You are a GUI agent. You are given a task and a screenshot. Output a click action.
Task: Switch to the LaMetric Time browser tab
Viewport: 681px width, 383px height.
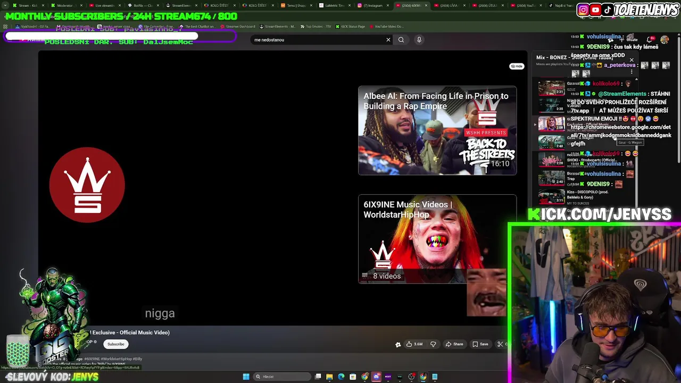334,5
